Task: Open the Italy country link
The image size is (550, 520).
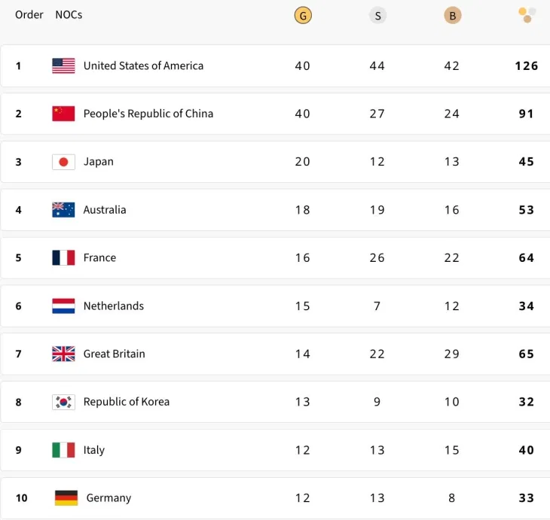Action: [94, 450]
